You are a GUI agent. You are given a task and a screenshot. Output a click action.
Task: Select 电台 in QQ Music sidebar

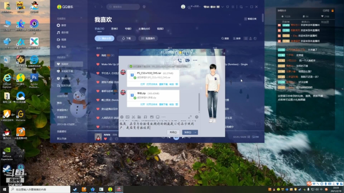(62, 47)
